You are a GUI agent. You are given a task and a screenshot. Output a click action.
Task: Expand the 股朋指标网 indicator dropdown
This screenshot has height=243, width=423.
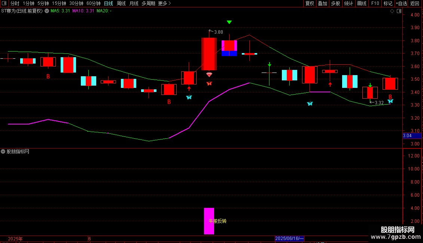click(3, 151)
